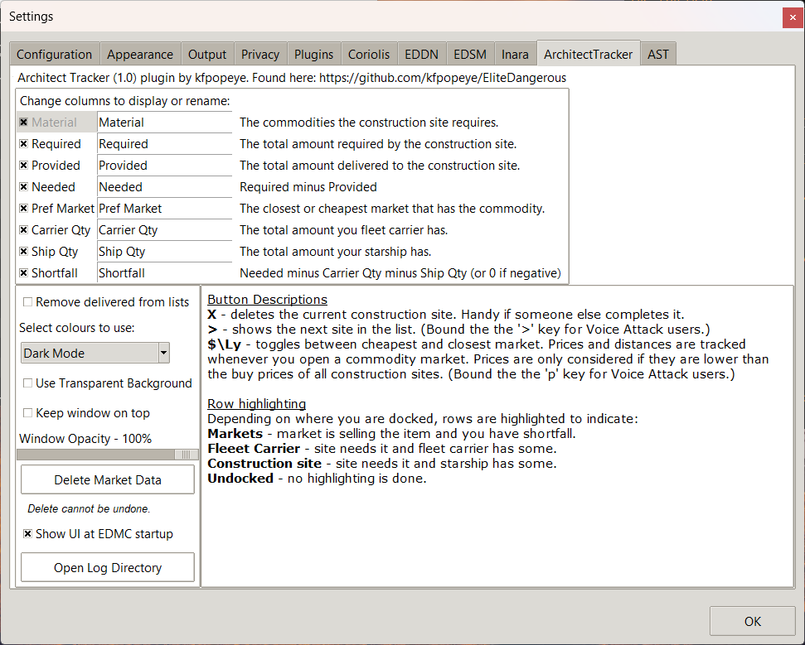
Task: Open the EDDN tab
Action: pyautogui.click(x=421, y=55)
